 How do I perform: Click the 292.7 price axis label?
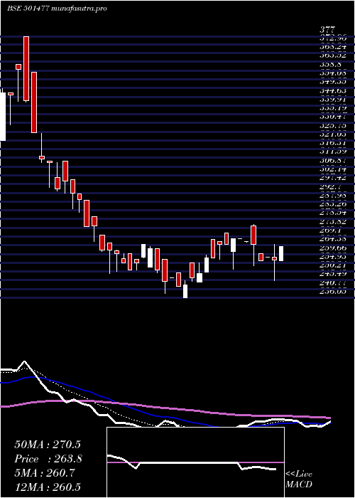pos(330,186)
